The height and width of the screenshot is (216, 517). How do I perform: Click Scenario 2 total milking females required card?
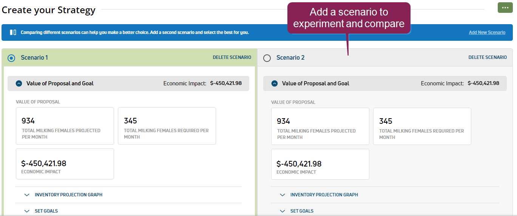422,127
